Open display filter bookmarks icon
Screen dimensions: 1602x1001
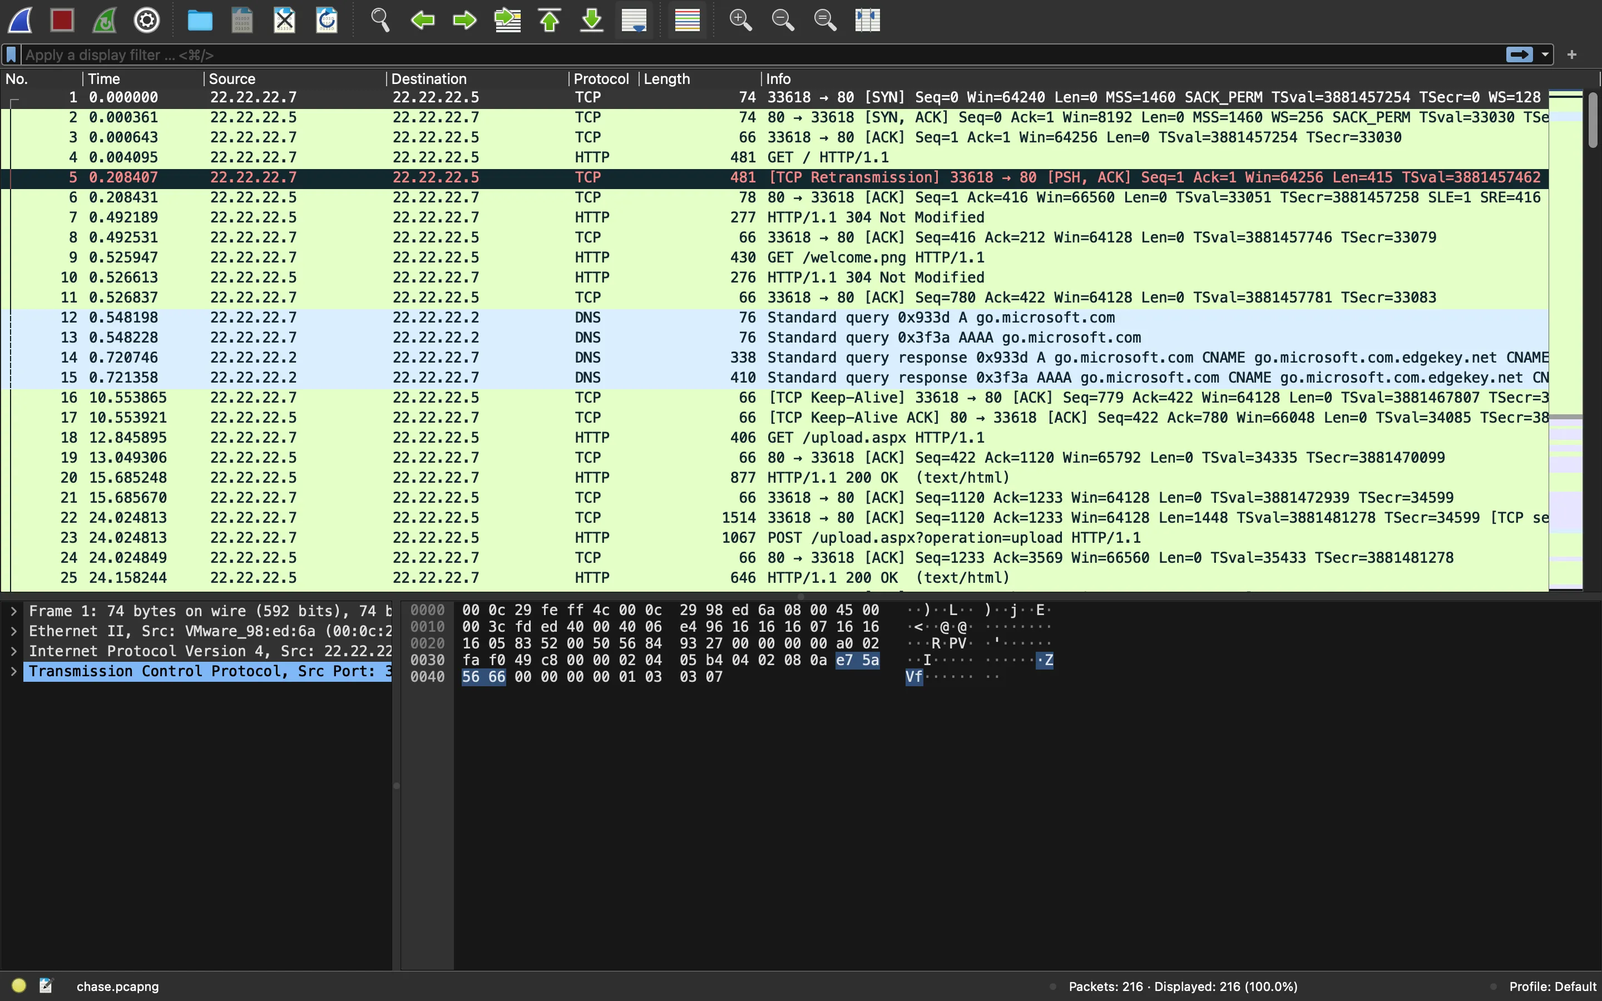[11, 55]
